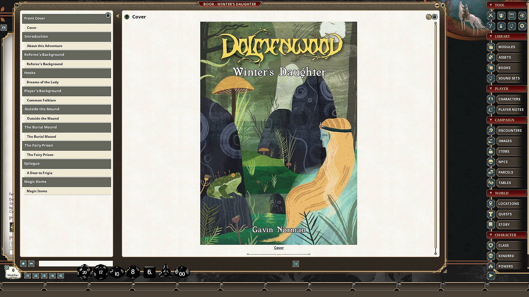Roll the d8 die
Viewport: 529px width, 297px height.
pos(133,272)
